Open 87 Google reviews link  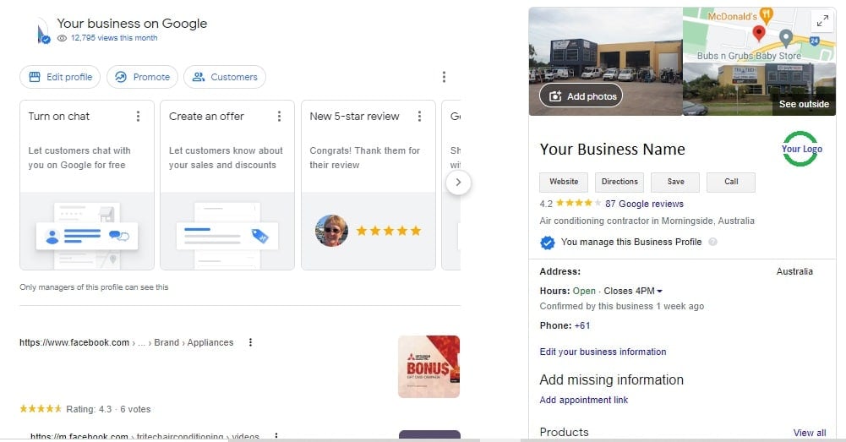pyautogui.click(x=644, y=204)
